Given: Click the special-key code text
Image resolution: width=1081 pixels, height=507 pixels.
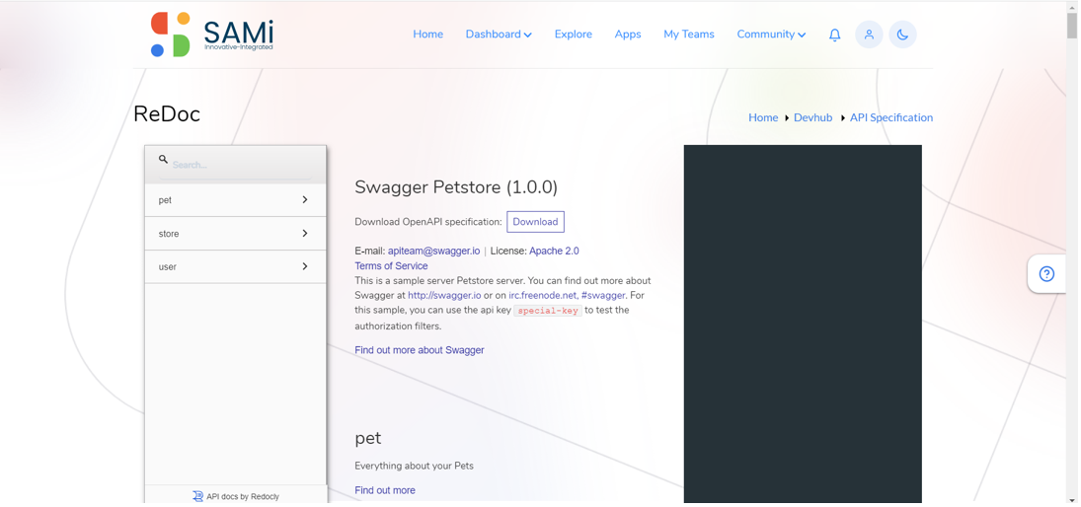Looking at the screenshot, I should point(549,311).
